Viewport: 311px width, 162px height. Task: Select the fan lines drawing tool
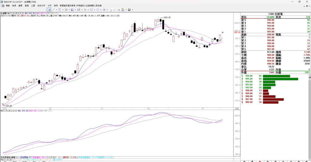(72, 10)
